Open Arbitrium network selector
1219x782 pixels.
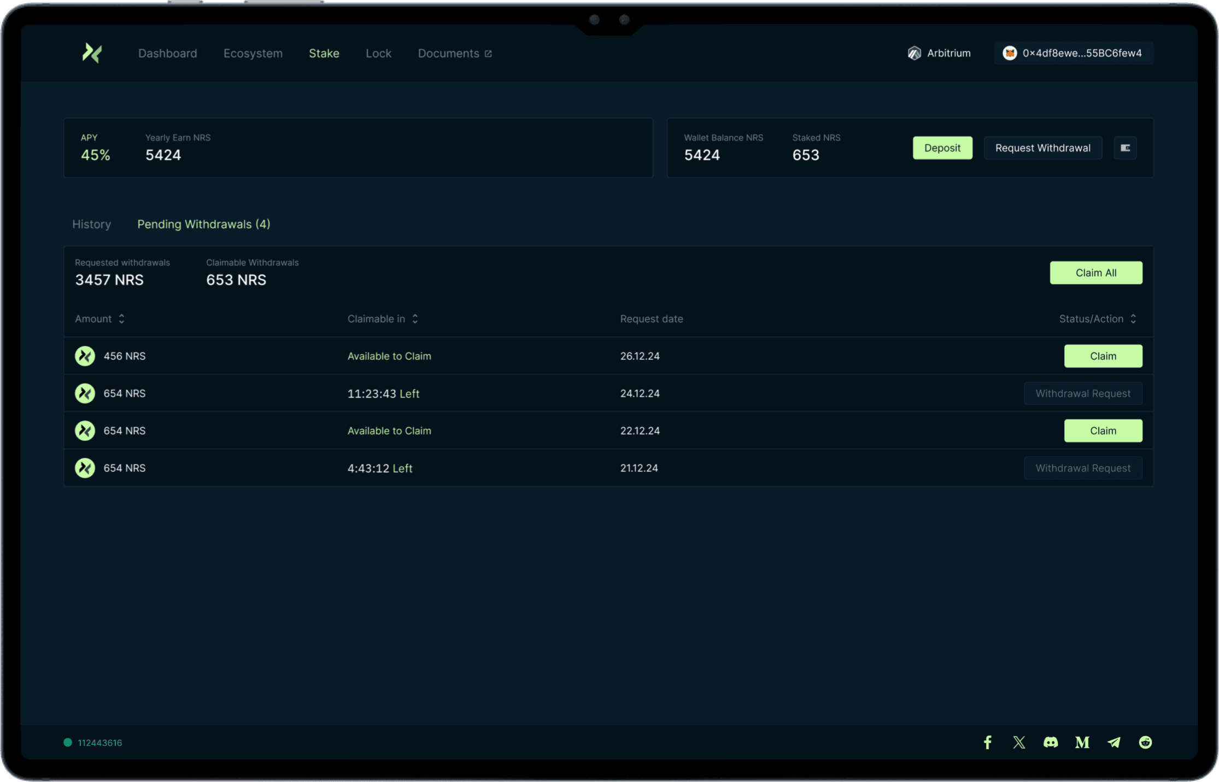(939, 53)
